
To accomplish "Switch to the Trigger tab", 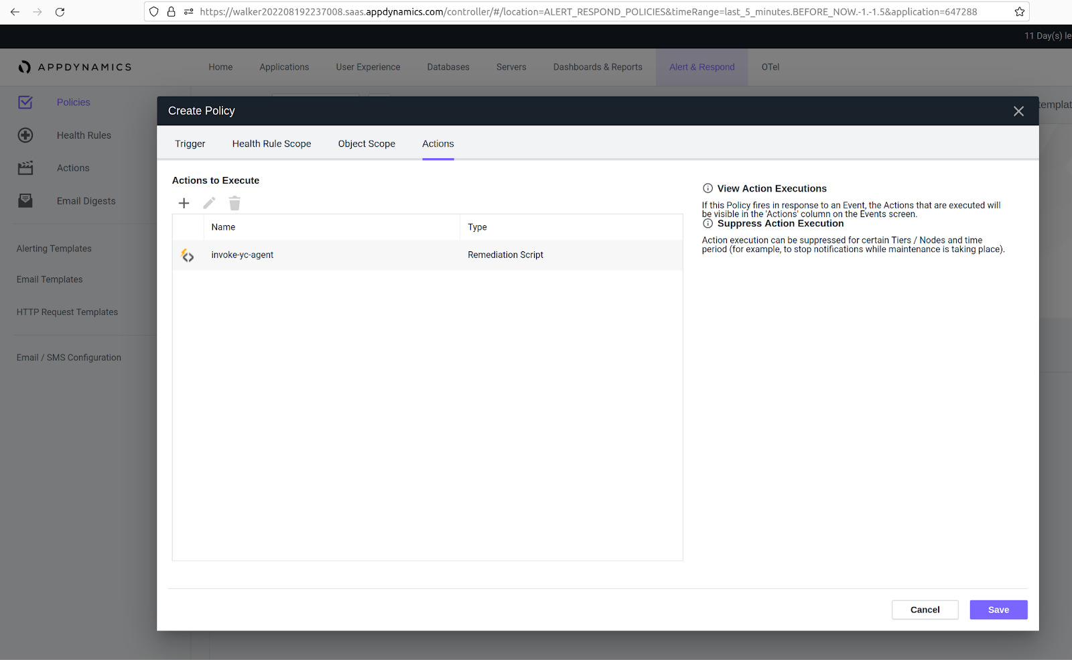I will [x=190, y=143].
